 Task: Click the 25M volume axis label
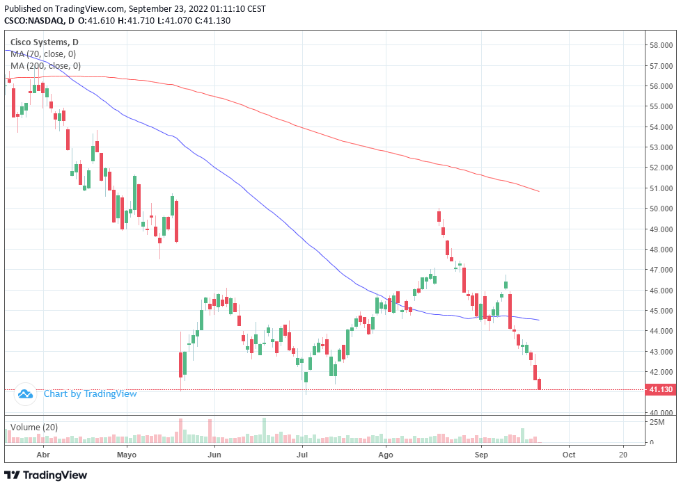click(657, 422)
